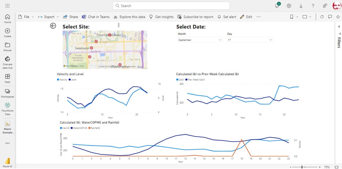Click the download icon in the top bar
Viewport: 342px width, 169px height.
(x=300, y=5)
